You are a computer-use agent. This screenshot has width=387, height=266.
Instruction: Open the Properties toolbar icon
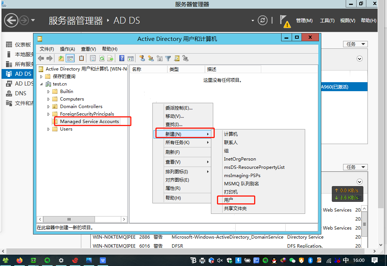[x=93, y=59]
